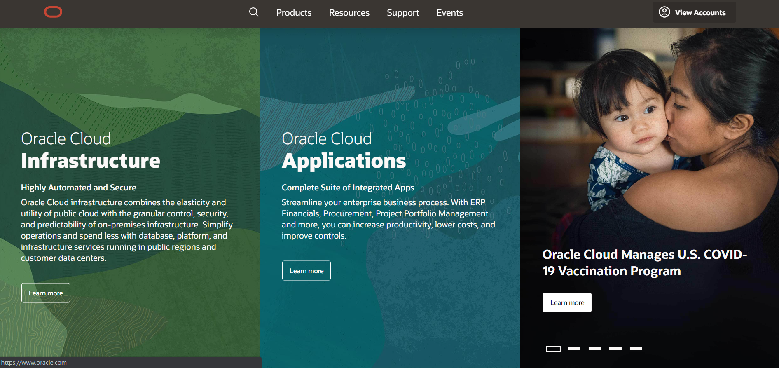Open the Support menu

(x=403, y=13)
